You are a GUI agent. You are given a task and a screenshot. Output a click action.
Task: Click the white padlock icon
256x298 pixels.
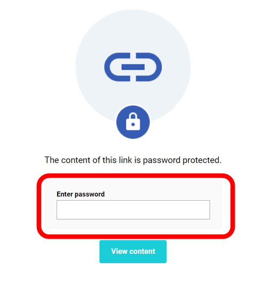click(x=133, y=122)
